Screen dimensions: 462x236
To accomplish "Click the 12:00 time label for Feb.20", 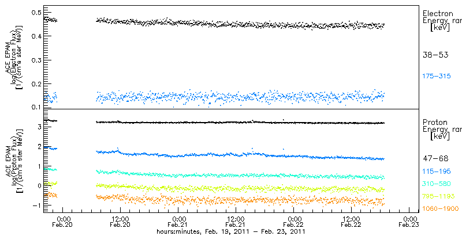I will coord(120,219).
